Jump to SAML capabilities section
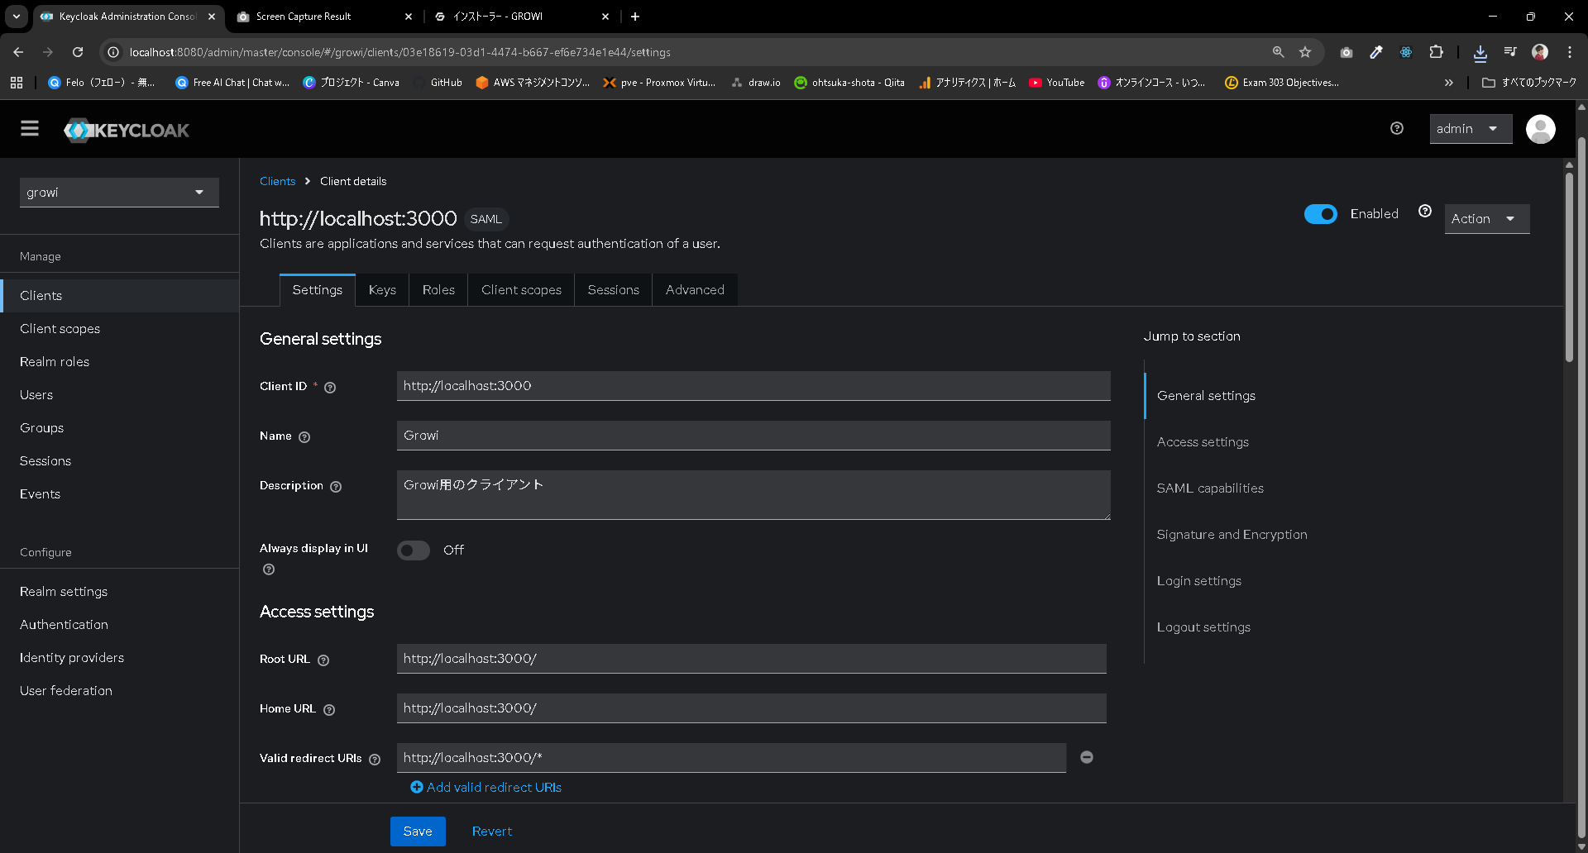 pos(1210,488)
